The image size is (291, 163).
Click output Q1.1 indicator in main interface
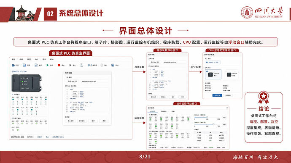(18, 130)
